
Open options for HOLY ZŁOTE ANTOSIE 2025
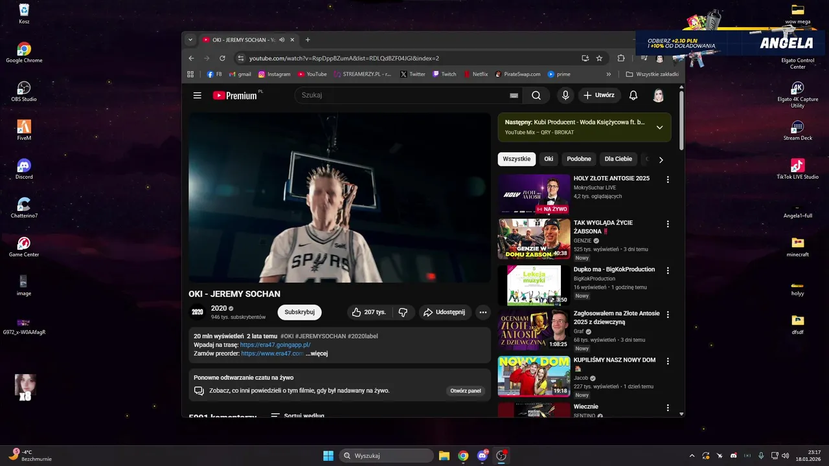tap(668, 179)
